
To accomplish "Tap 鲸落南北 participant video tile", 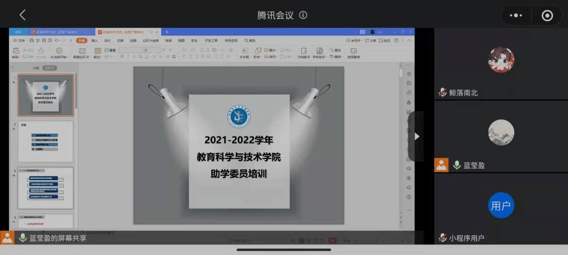I will [x=500, y=64].
